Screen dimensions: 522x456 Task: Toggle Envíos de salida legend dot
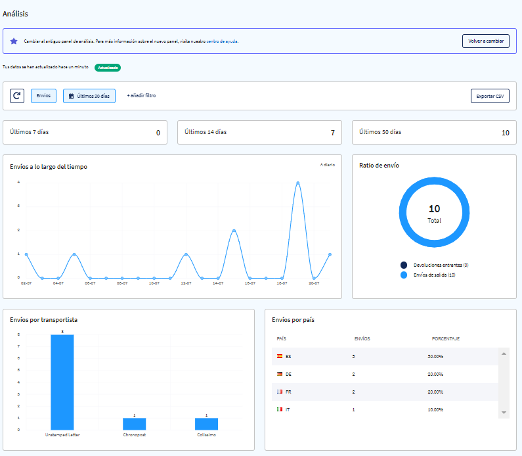click(404, 275)
